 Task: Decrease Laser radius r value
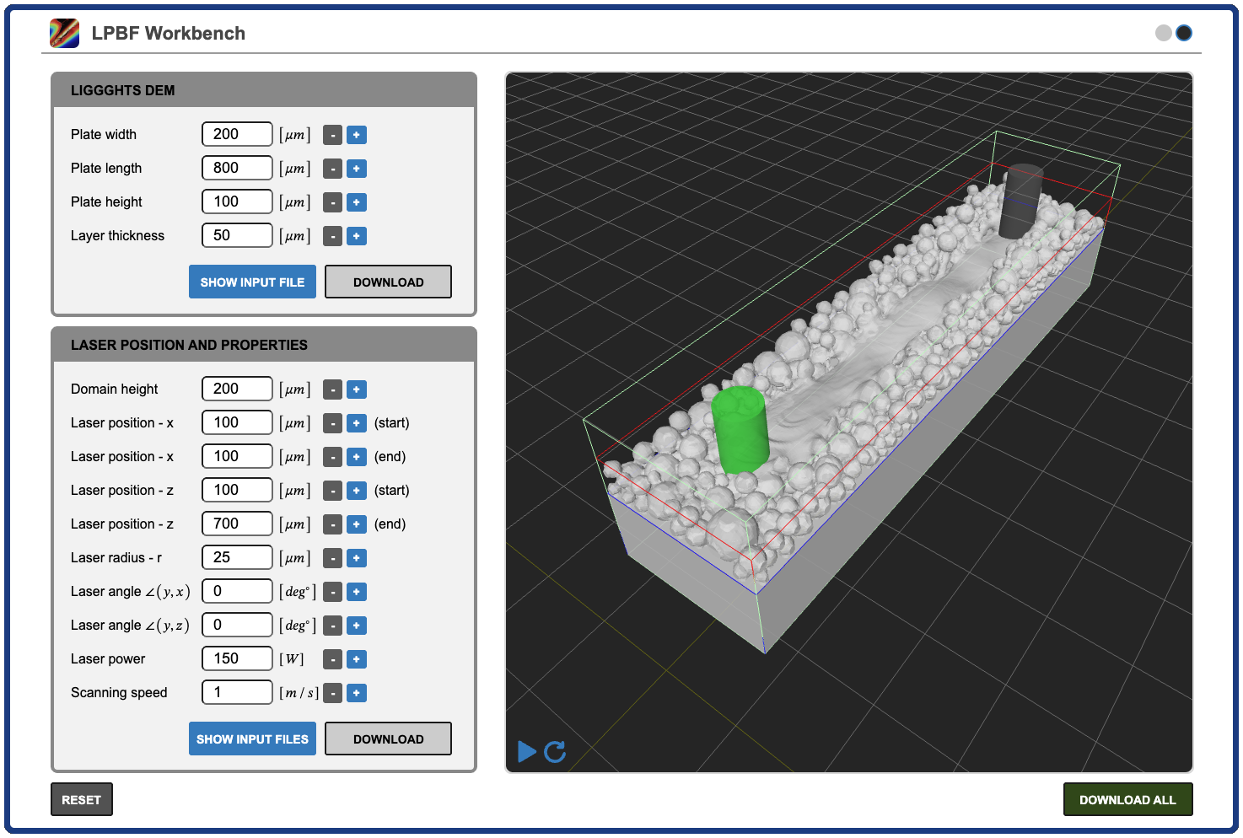333,558
